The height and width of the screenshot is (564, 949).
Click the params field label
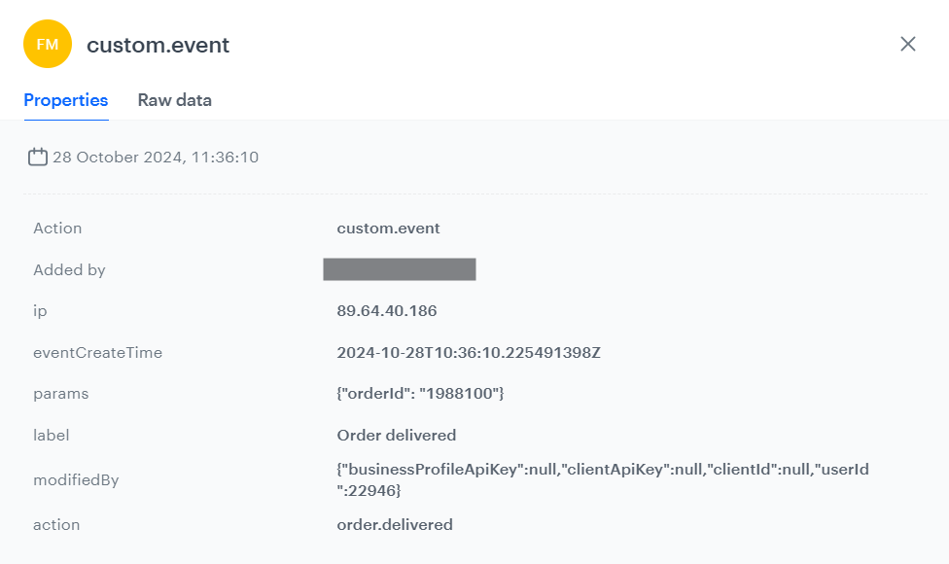click(x=61, y=394)
